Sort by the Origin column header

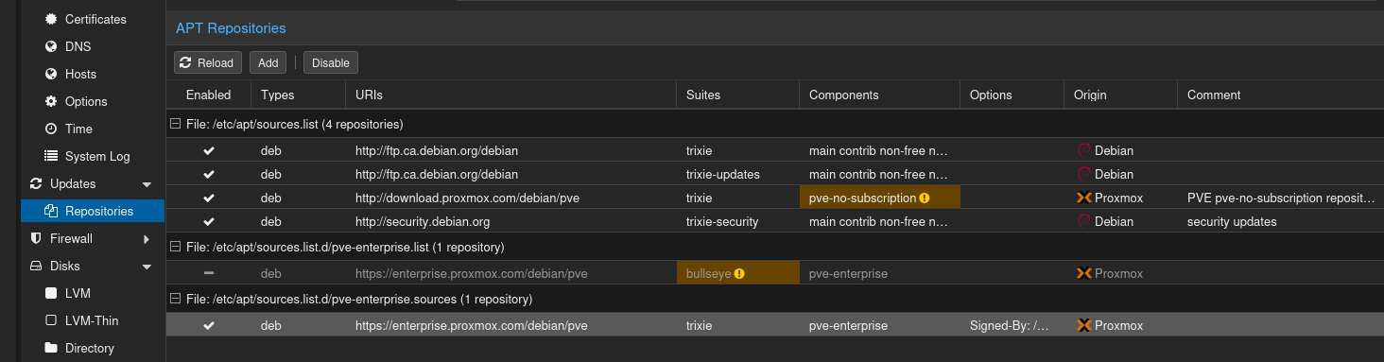point(1120,95)
